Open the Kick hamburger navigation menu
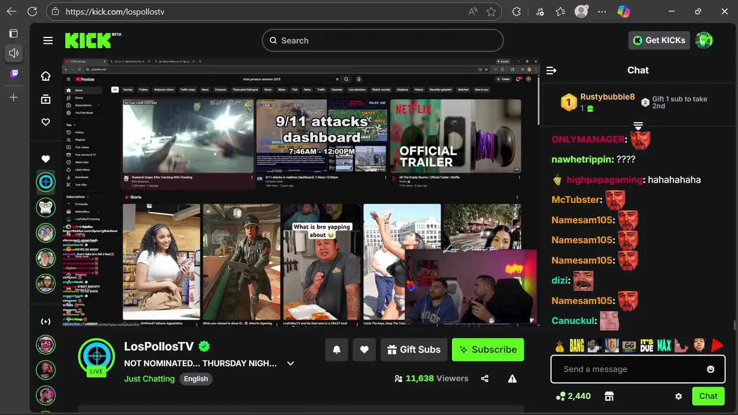The height and width of the screenshot is (415, 738). pos(48,40)
